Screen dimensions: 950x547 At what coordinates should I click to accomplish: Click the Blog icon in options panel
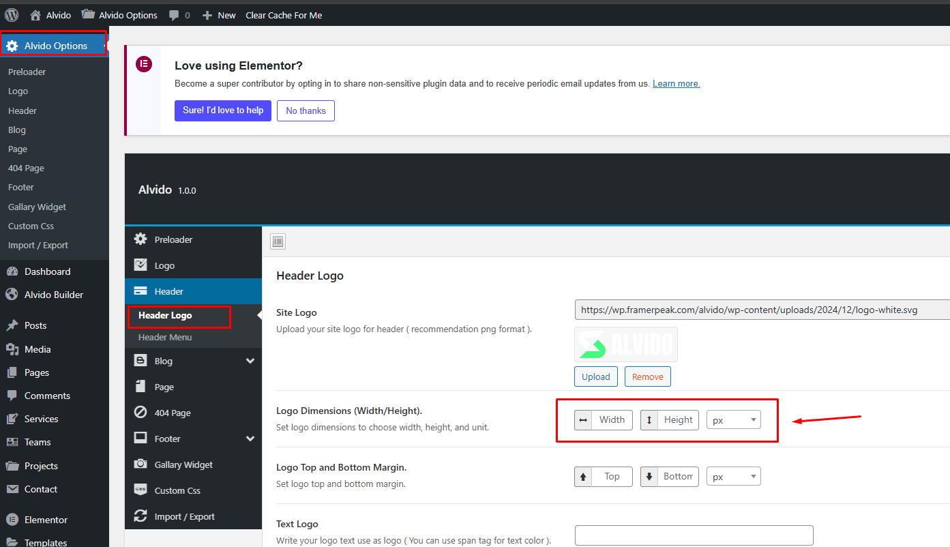pos(140,361)
